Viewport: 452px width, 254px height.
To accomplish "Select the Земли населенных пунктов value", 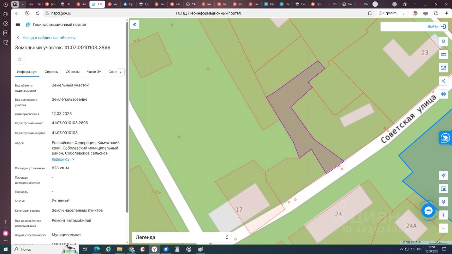I will [77, 211].
